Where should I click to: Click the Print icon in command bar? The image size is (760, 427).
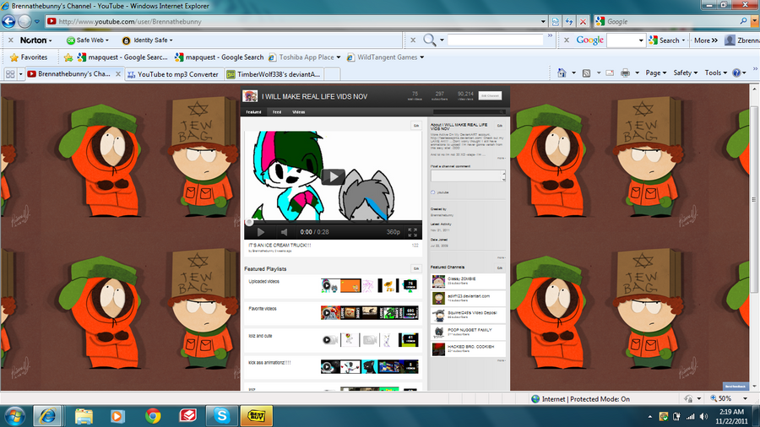tap(625, 73)
